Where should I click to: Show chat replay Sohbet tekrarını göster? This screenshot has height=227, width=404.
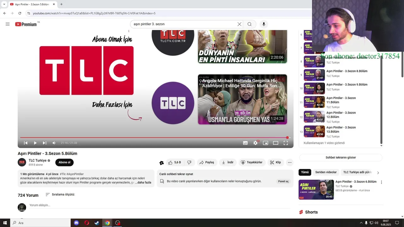[x=341, y=157]
